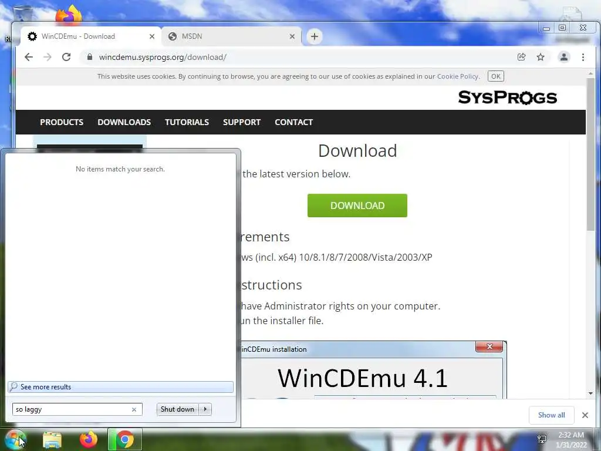Click the Shut down button
601x451 pixels.
(177, 409)
